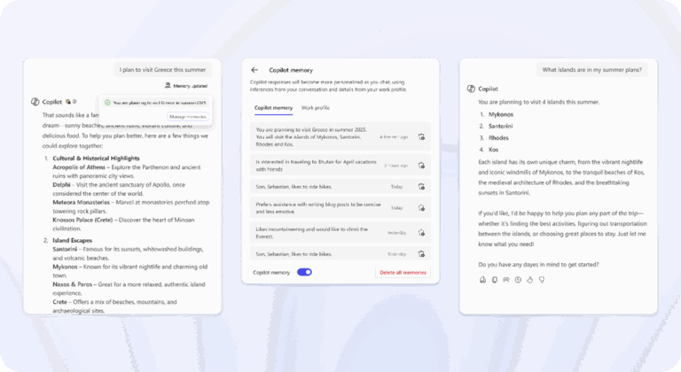Delete the Greece summer 2025 memory

(x=421, y=136)
